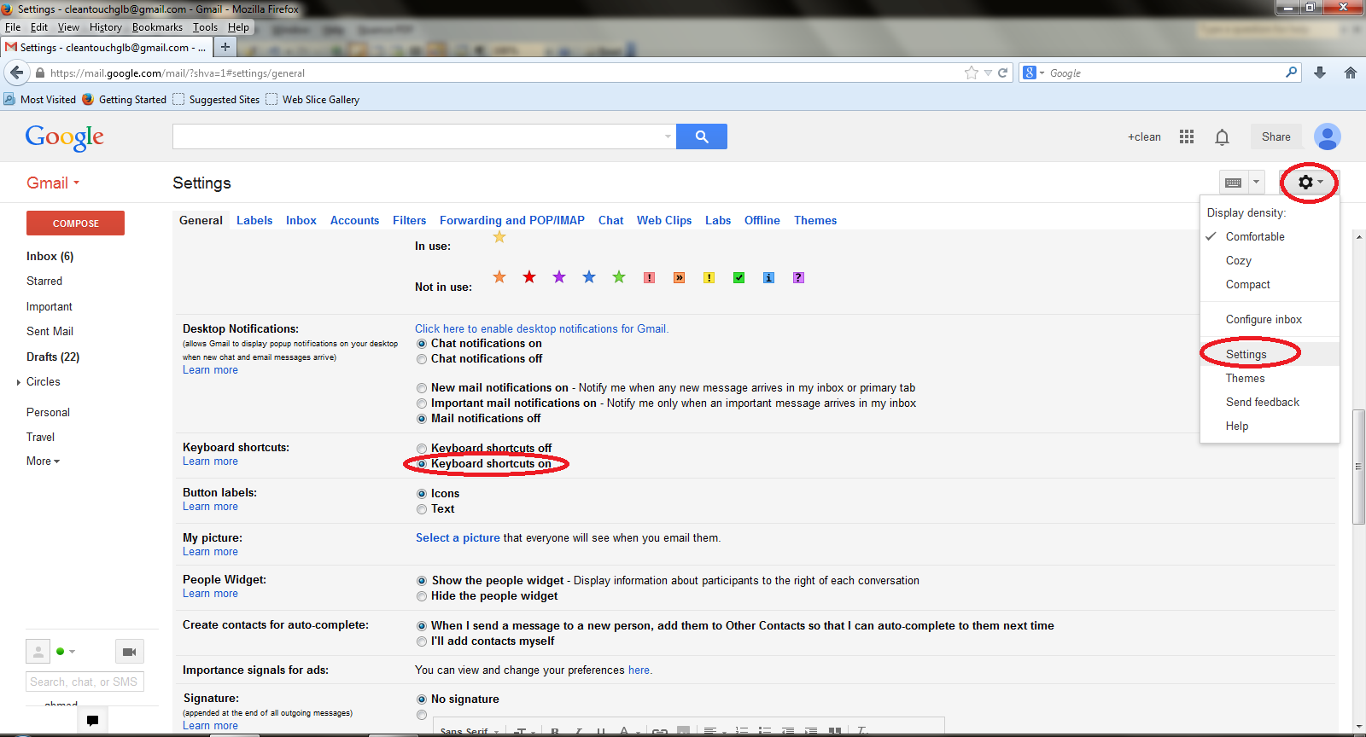The height and width of the screenshot is (737, 1366).
Task: Click the Share button
Action: pyautogui.click(x=1276, y=136)
